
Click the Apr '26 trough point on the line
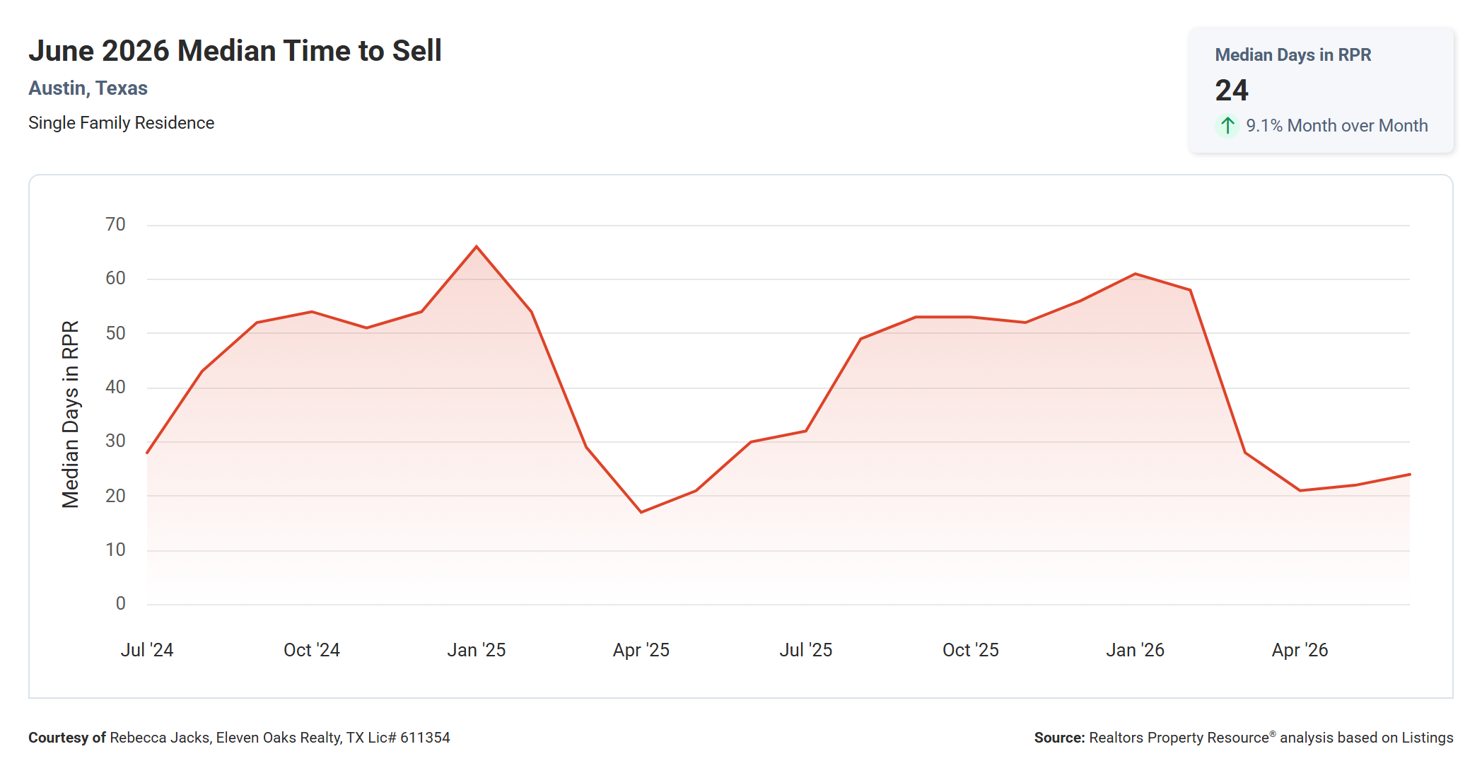pos(1300,491)
